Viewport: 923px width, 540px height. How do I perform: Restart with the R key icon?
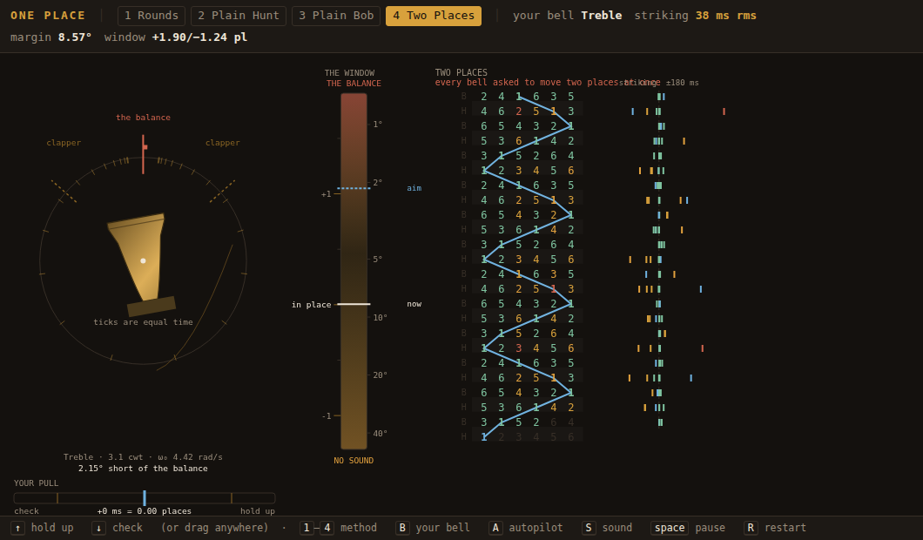pos(751,528)
